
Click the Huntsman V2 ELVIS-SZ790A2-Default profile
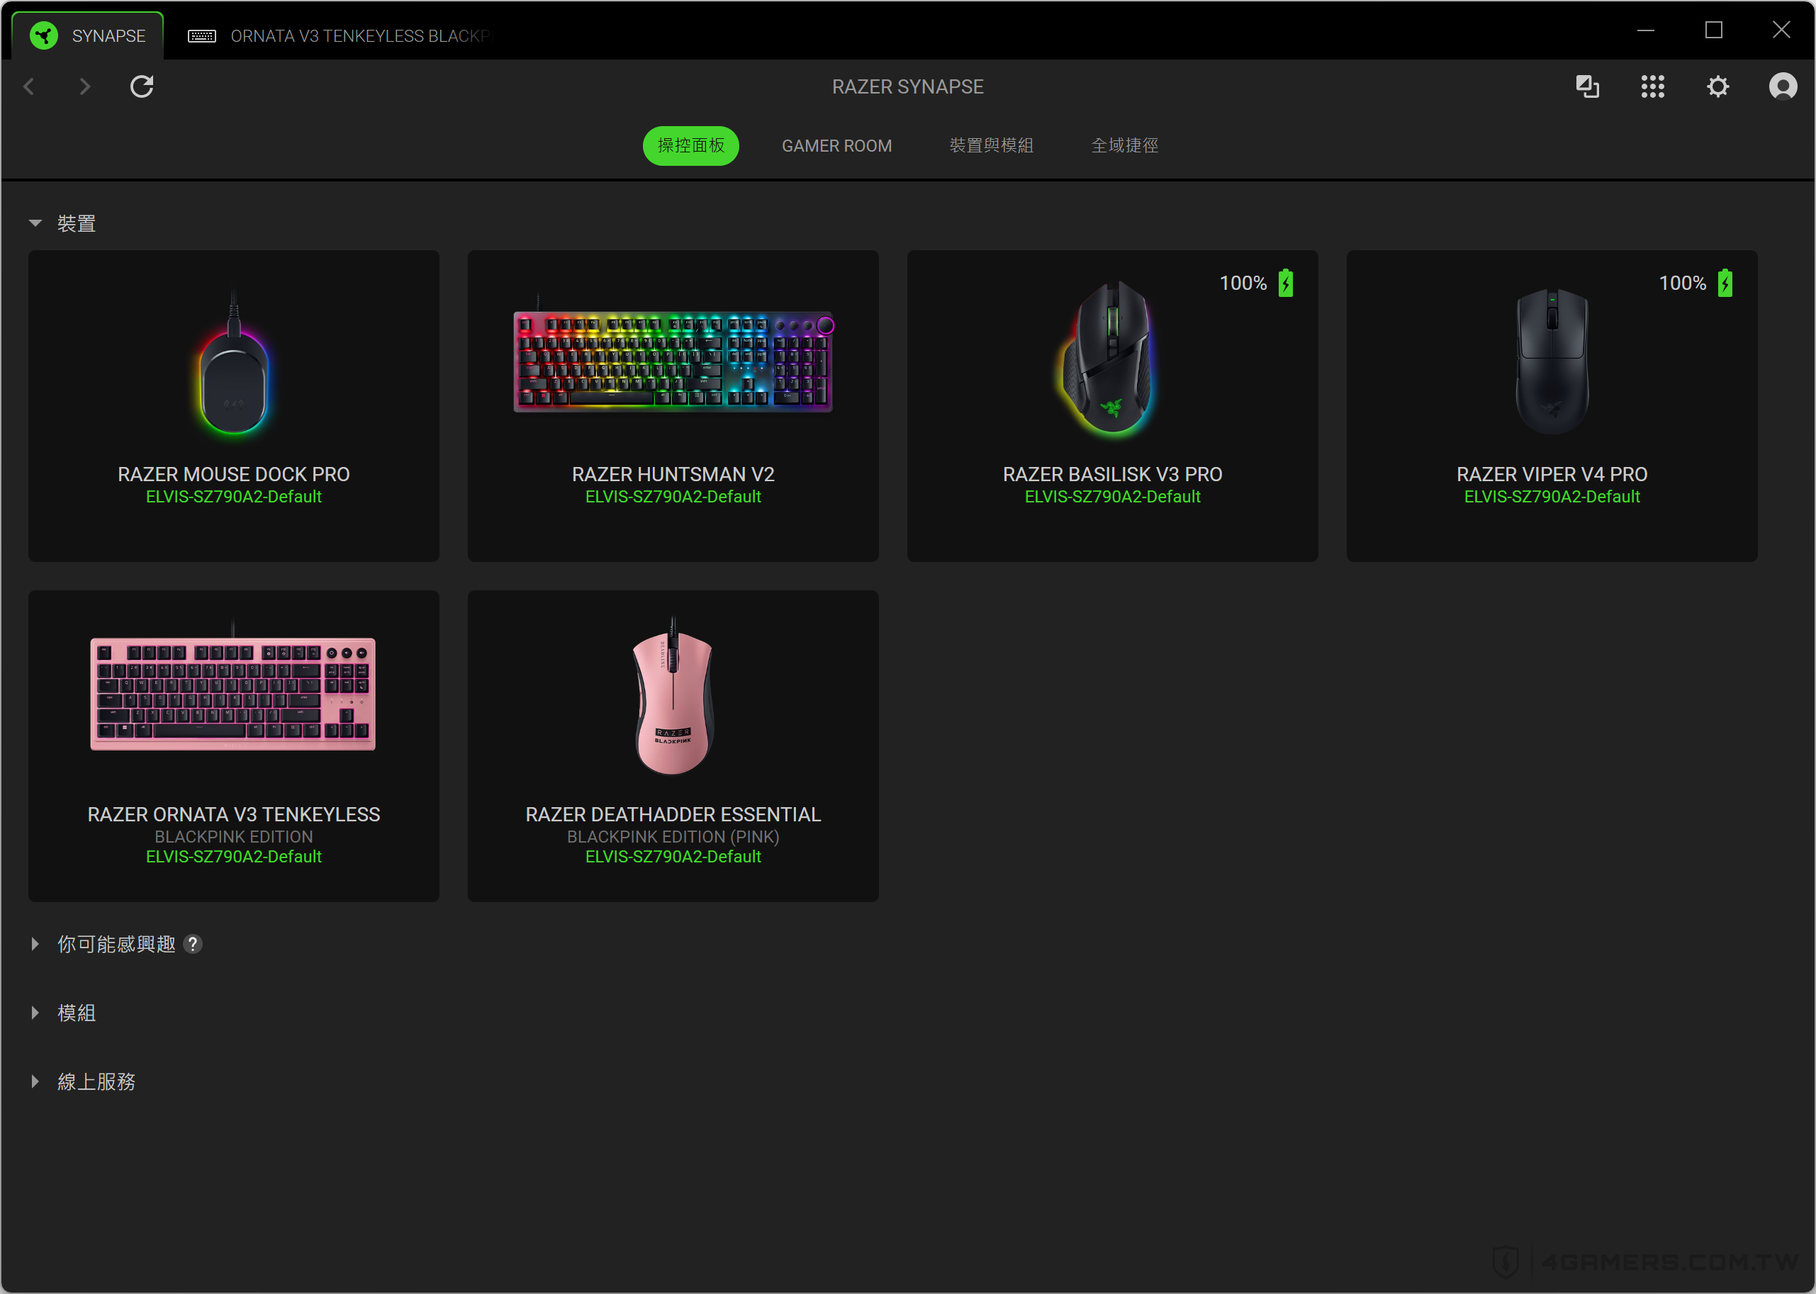click(673, 497)
